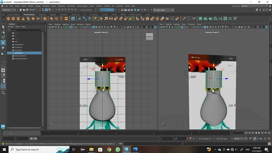Image resolution: width=272 pixels, height=153 pixels.
Task: Click the SVG import shelf icon
Action: tap(66, 19)
